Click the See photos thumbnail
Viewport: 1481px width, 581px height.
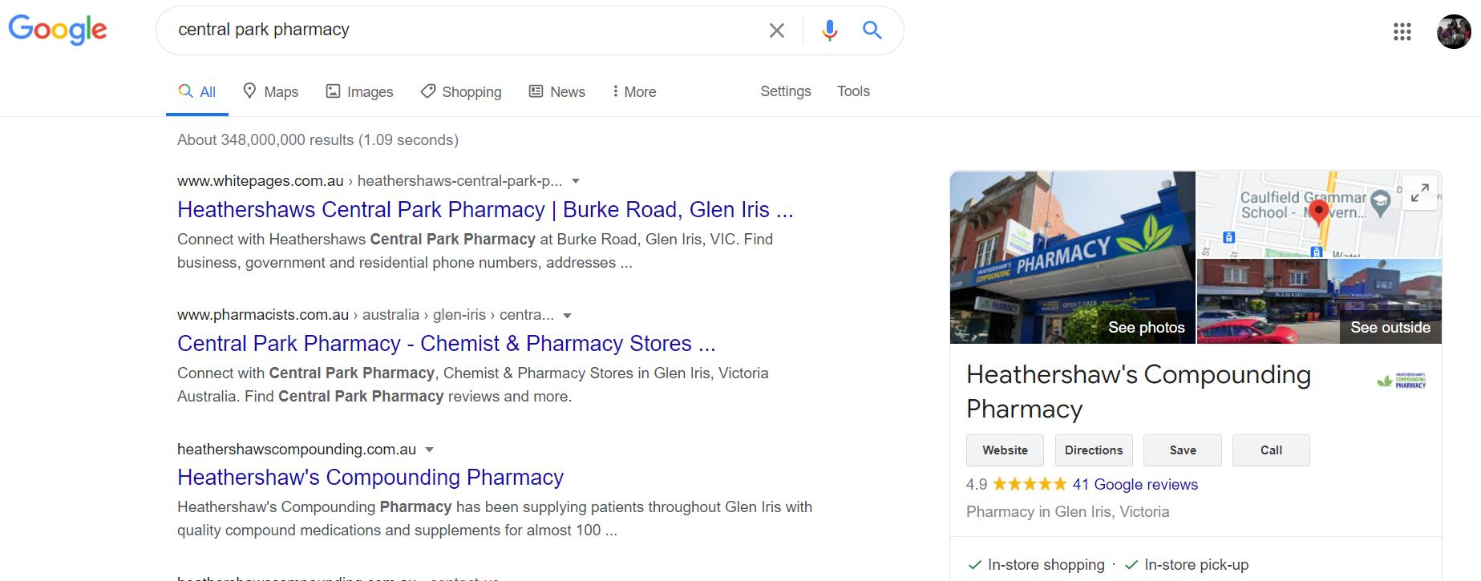[1072, 257]
